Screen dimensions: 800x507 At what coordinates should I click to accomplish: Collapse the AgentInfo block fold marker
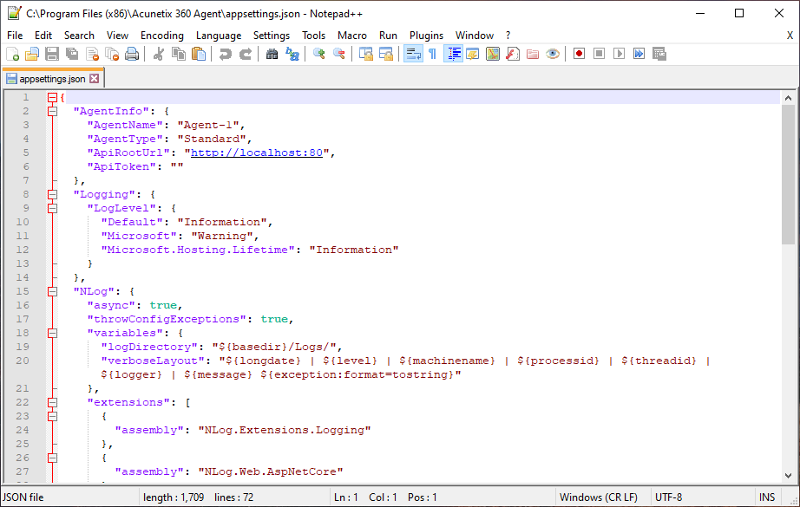coord(52,111)
